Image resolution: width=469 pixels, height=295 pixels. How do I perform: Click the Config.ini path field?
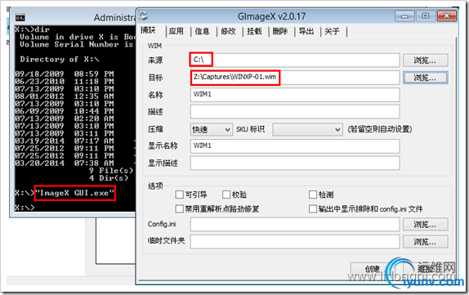point(295,225)
